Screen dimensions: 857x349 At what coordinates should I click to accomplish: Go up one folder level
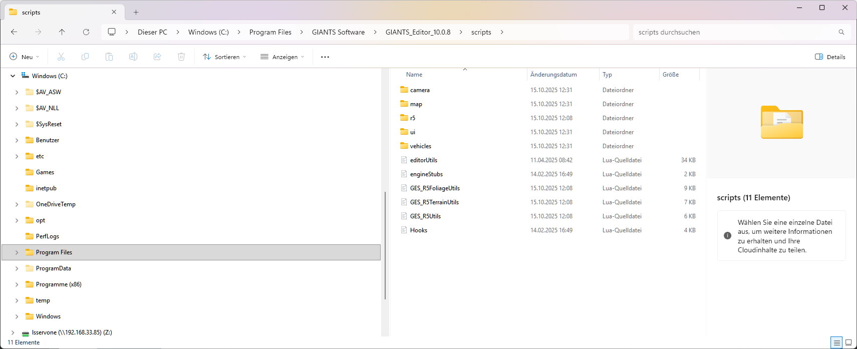pyautogui.click(x=62, y=32)
